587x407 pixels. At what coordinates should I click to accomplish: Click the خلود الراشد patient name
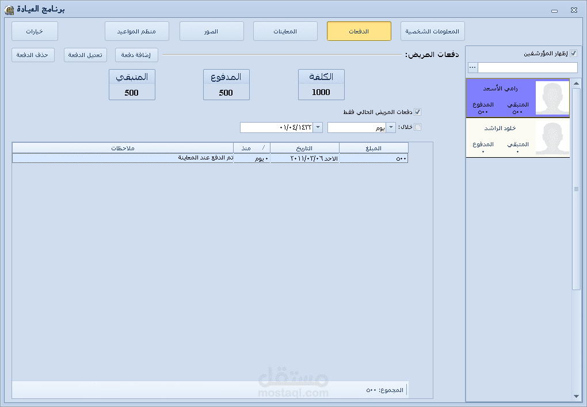[500, 128]
